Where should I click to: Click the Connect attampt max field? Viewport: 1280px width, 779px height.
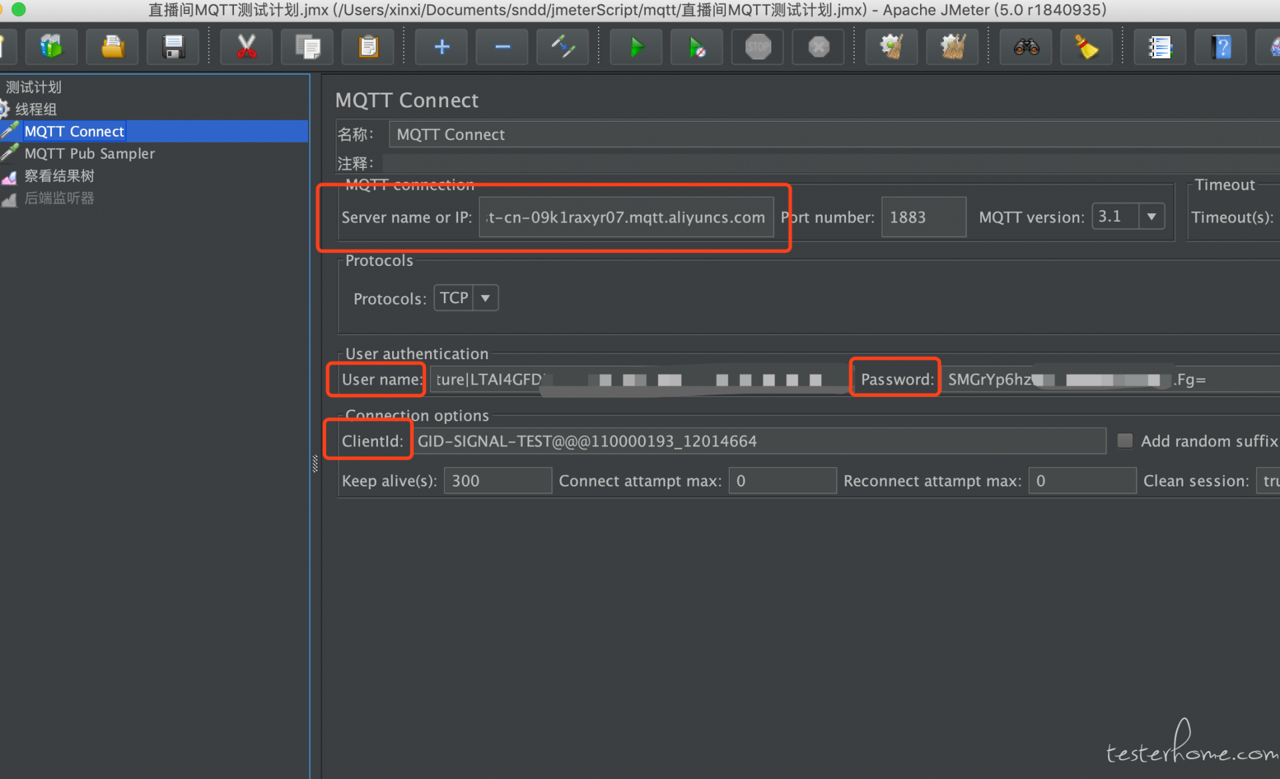[x=783, y=480]
